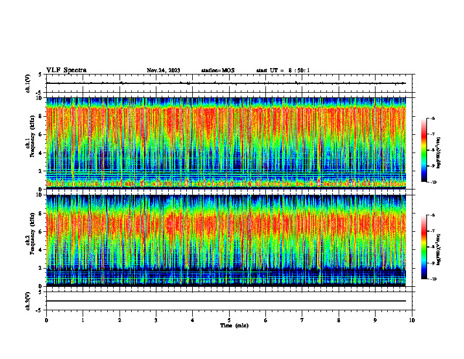The height and width of the screenshot is (359, 464).
Task: Click the time axis tick label "5"
Action: (x=229, y=320)
